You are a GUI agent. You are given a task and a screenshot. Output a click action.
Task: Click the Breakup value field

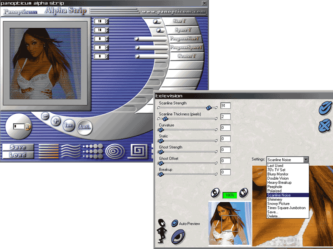point(225,172)
